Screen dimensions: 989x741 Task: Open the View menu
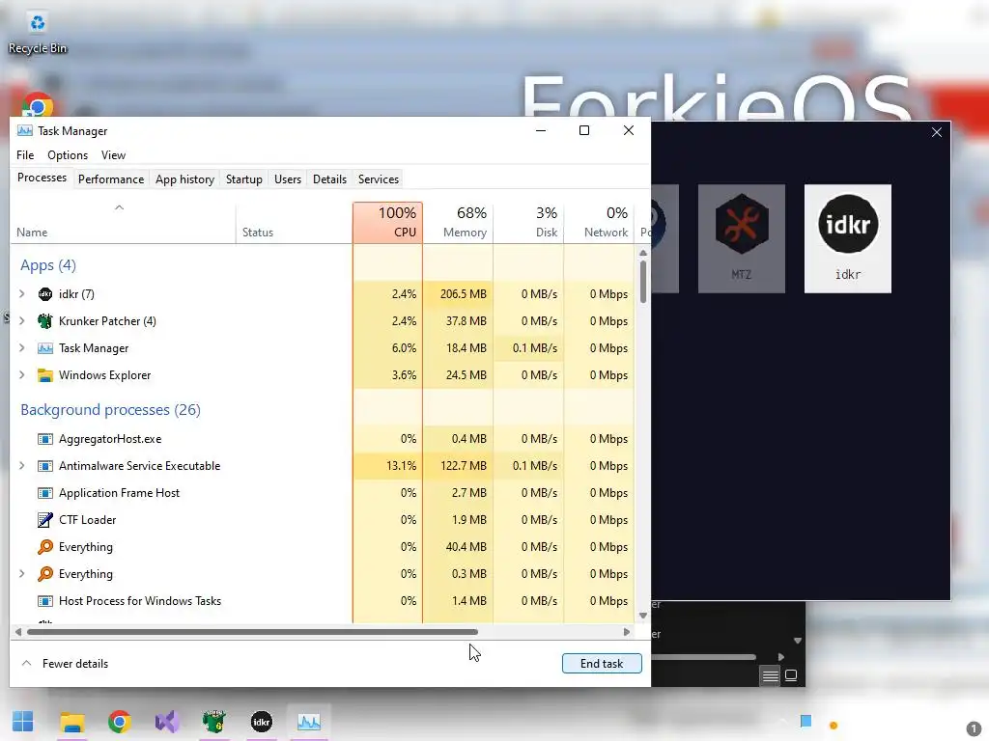coord(114,155)
